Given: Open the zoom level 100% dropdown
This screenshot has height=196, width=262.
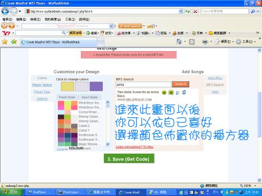Looking at the screenshot, I should tap(255, 186).
